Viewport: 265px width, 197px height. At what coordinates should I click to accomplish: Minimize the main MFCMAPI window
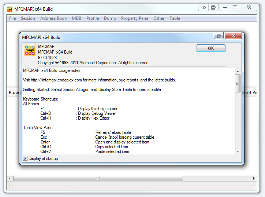coord(225,7)
